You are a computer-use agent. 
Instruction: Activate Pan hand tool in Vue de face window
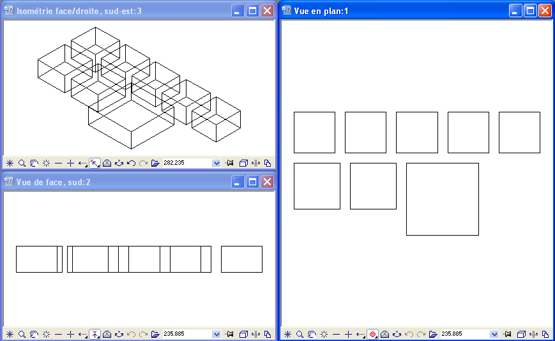click(34, 334)
